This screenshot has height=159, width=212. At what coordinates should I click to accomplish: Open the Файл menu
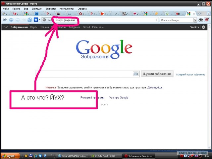(6, 9)
